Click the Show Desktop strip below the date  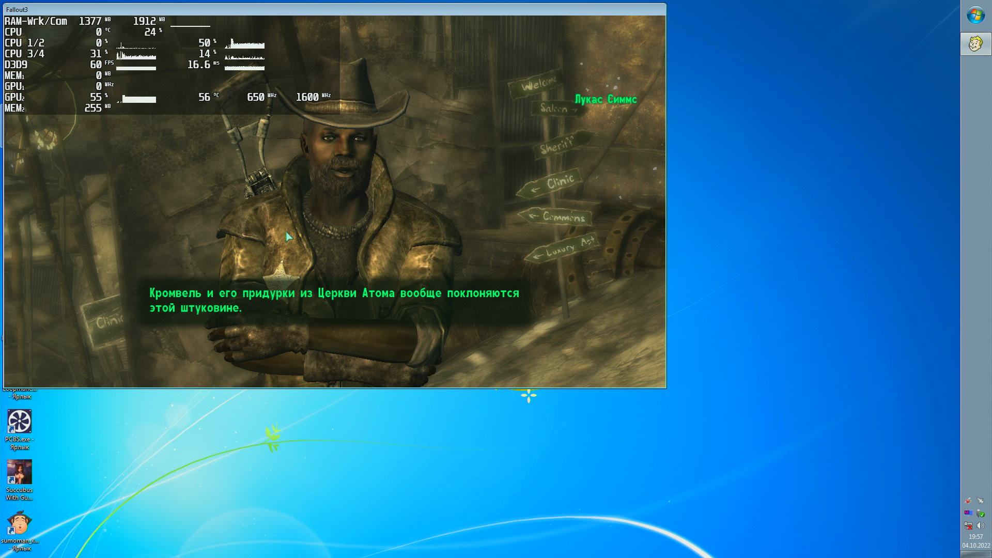tap(975, 554)
